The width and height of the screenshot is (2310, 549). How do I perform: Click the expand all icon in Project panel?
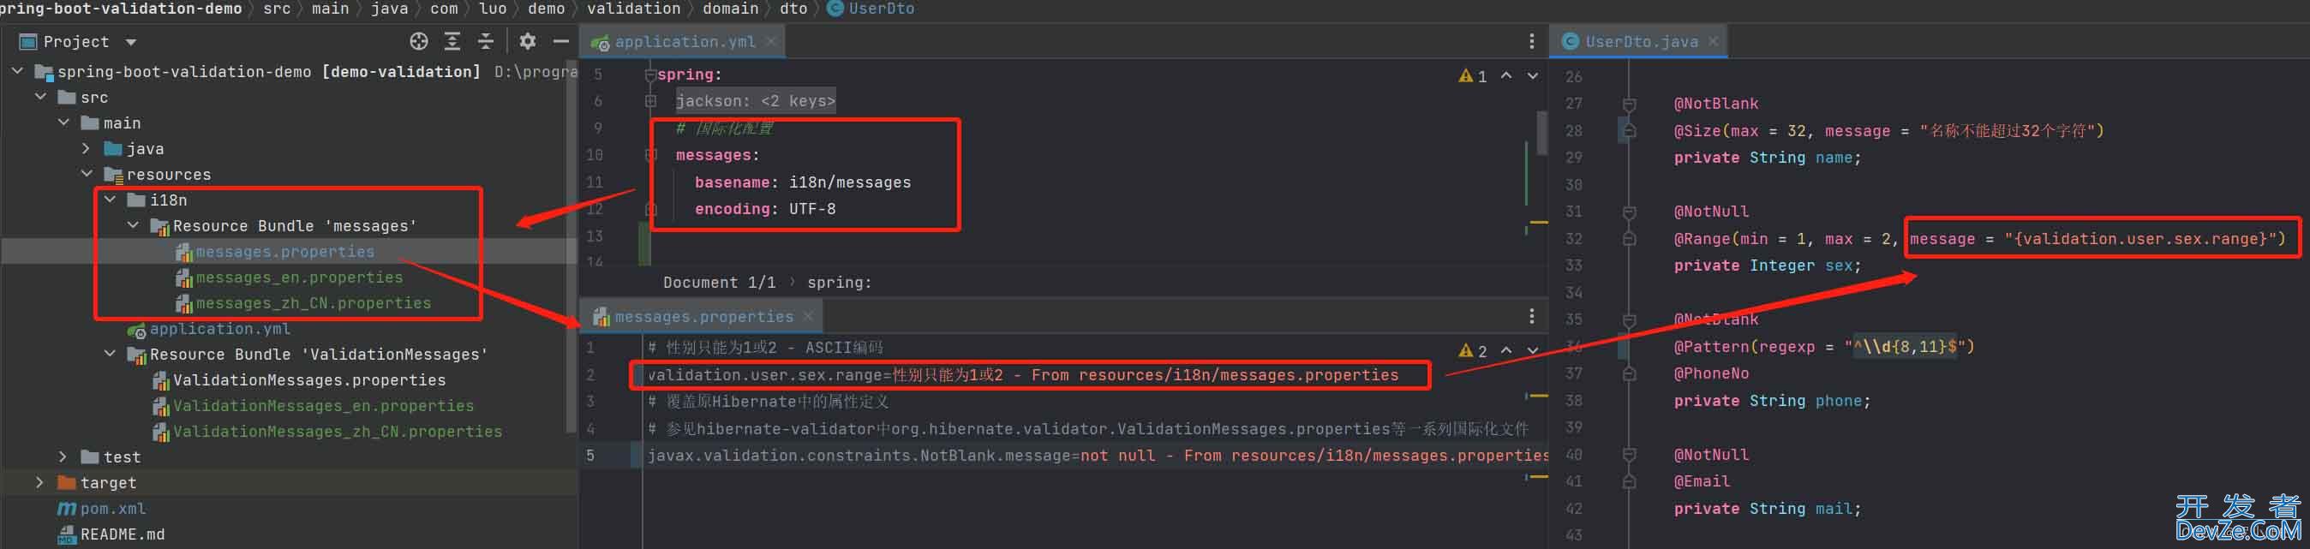point(453,41)
